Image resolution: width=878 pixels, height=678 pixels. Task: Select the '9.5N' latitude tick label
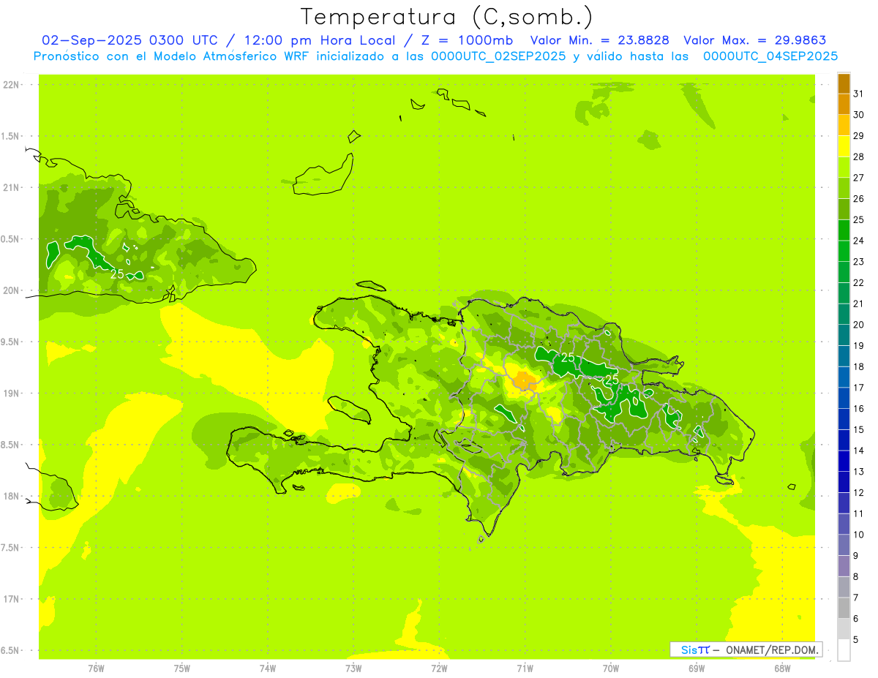pos(11,342)
